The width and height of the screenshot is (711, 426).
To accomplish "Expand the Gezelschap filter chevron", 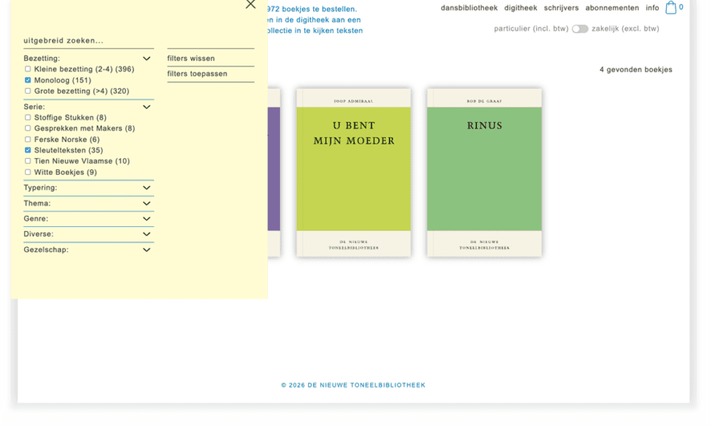I will tap(147, 250).
